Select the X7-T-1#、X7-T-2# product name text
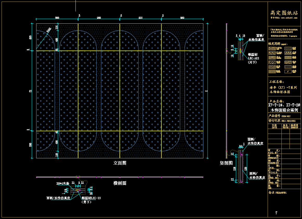The height and width of the screenshot is (219, 302). (284, 105)
